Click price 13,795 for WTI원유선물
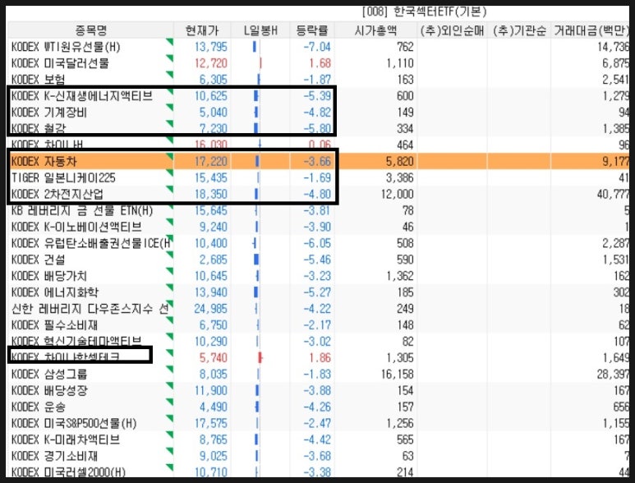The width and height of the screenshot is (635, 483). coord(211,47)
